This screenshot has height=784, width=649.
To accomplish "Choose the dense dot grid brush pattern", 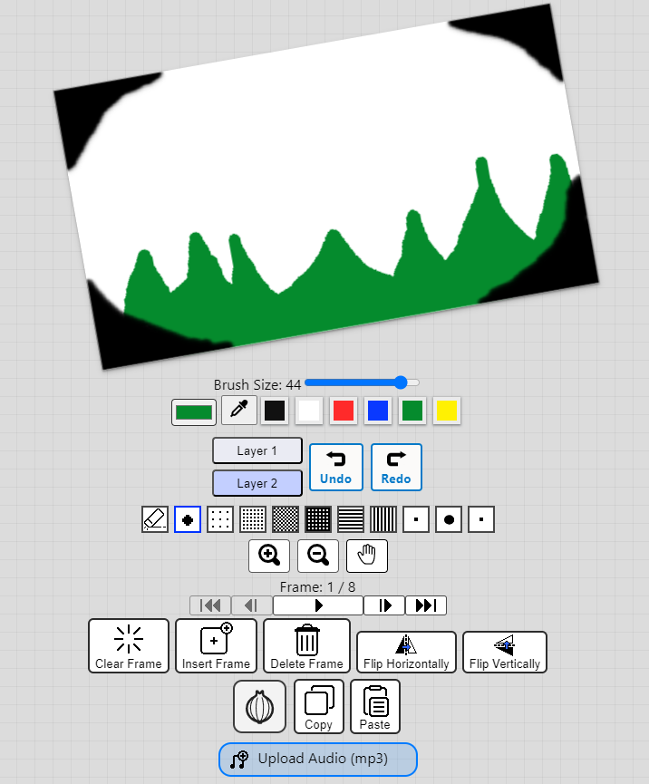I will (253, 519).
